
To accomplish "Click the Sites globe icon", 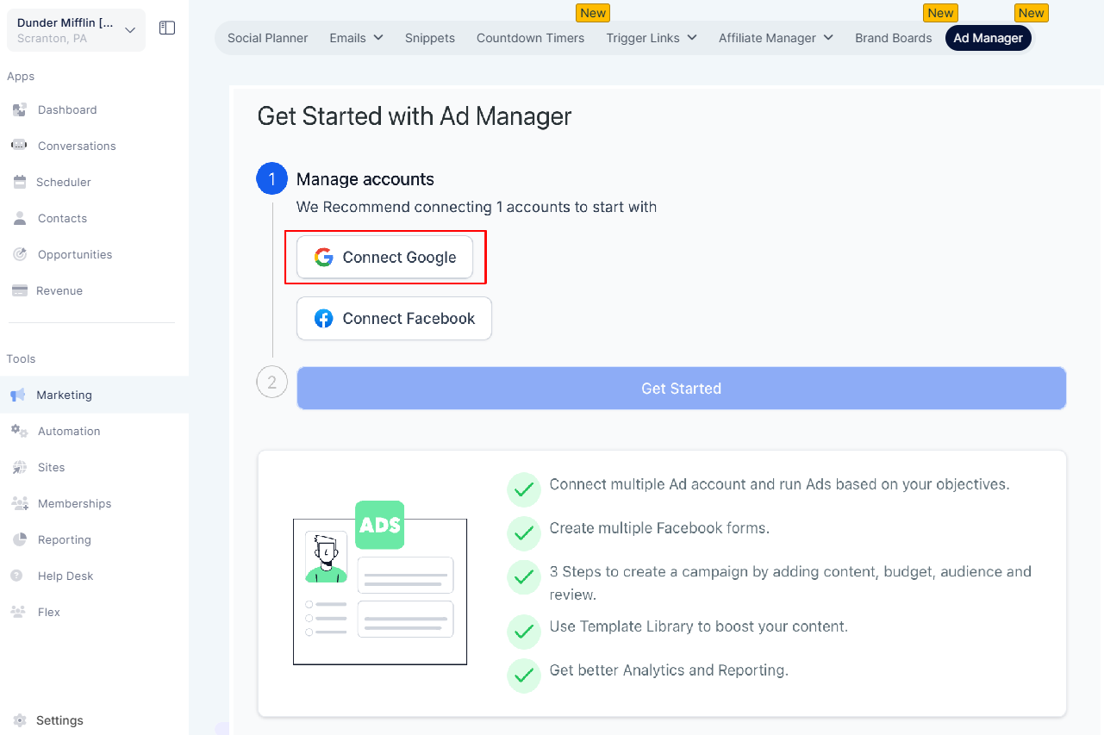I will click(19, 467).
